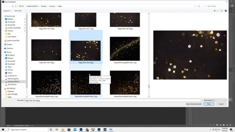The height and width of the screenshot is (132, 235).
Task: Open Local Disk (C:) in navigation pane
Action: click(x=12, y=76)
